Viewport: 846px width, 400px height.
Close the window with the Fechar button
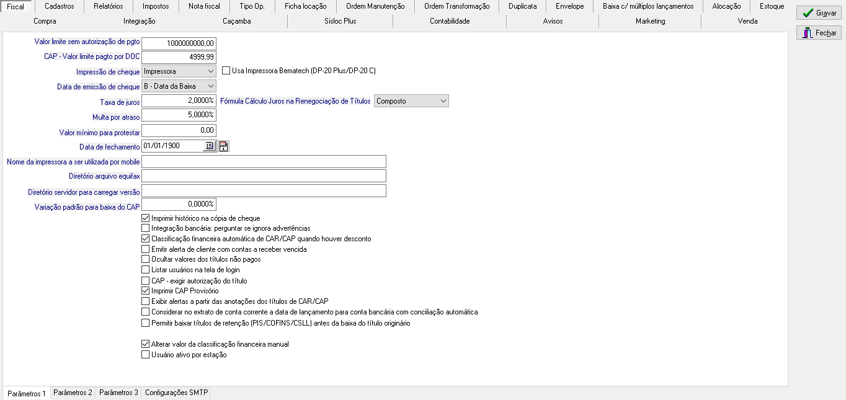(819, 33)
